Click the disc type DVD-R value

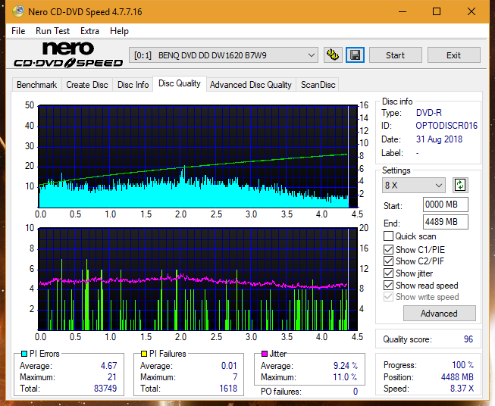[429, 113]
